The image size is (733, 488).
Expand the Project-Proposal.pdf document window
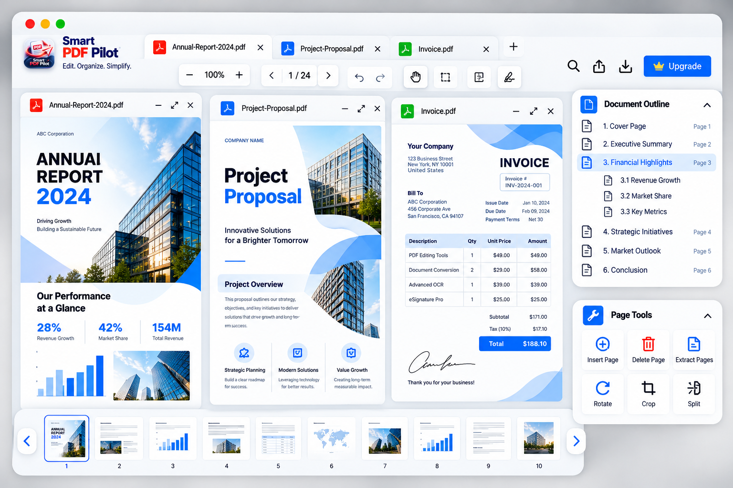(x=361, y=109)
